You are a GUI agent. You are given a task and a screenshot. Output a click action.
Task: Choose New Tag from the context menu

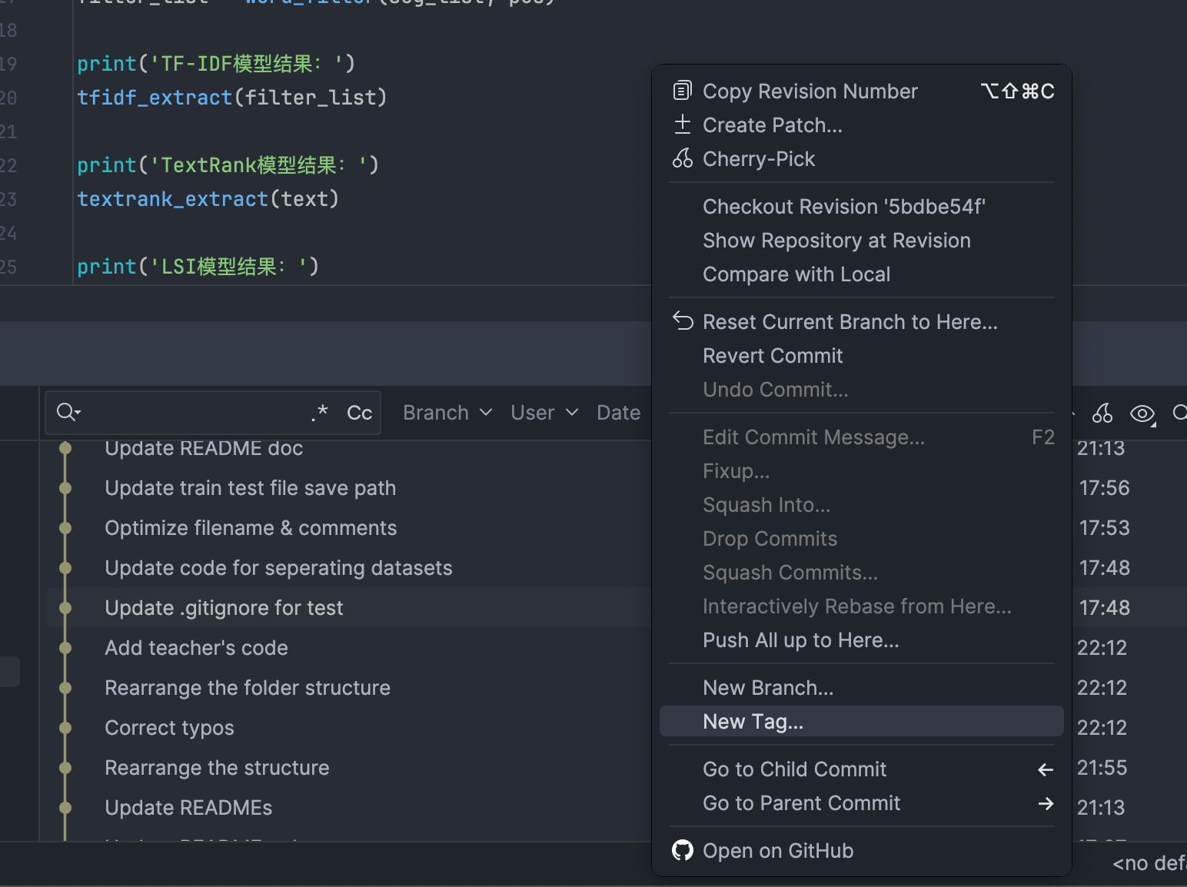(x=752, y=721)
